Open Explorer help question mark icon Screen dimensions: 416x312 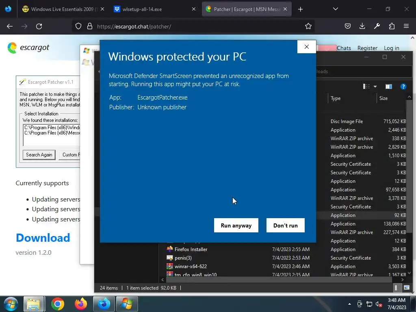point(403,87)
